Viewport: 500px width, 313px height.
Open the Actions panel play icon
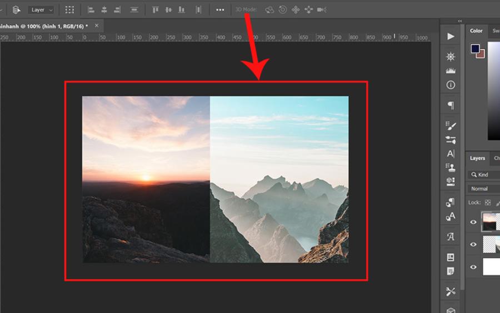(451, 37)
